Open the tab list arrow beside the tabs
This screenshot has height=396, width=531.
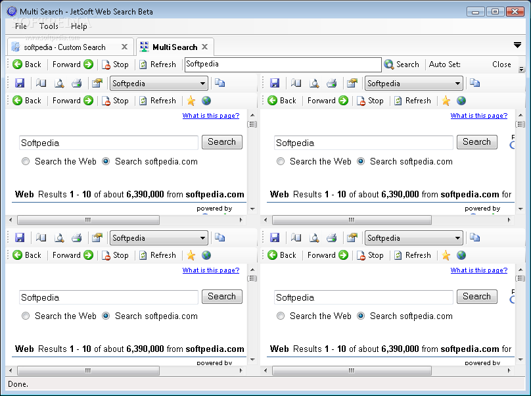(x=517, y=45)
